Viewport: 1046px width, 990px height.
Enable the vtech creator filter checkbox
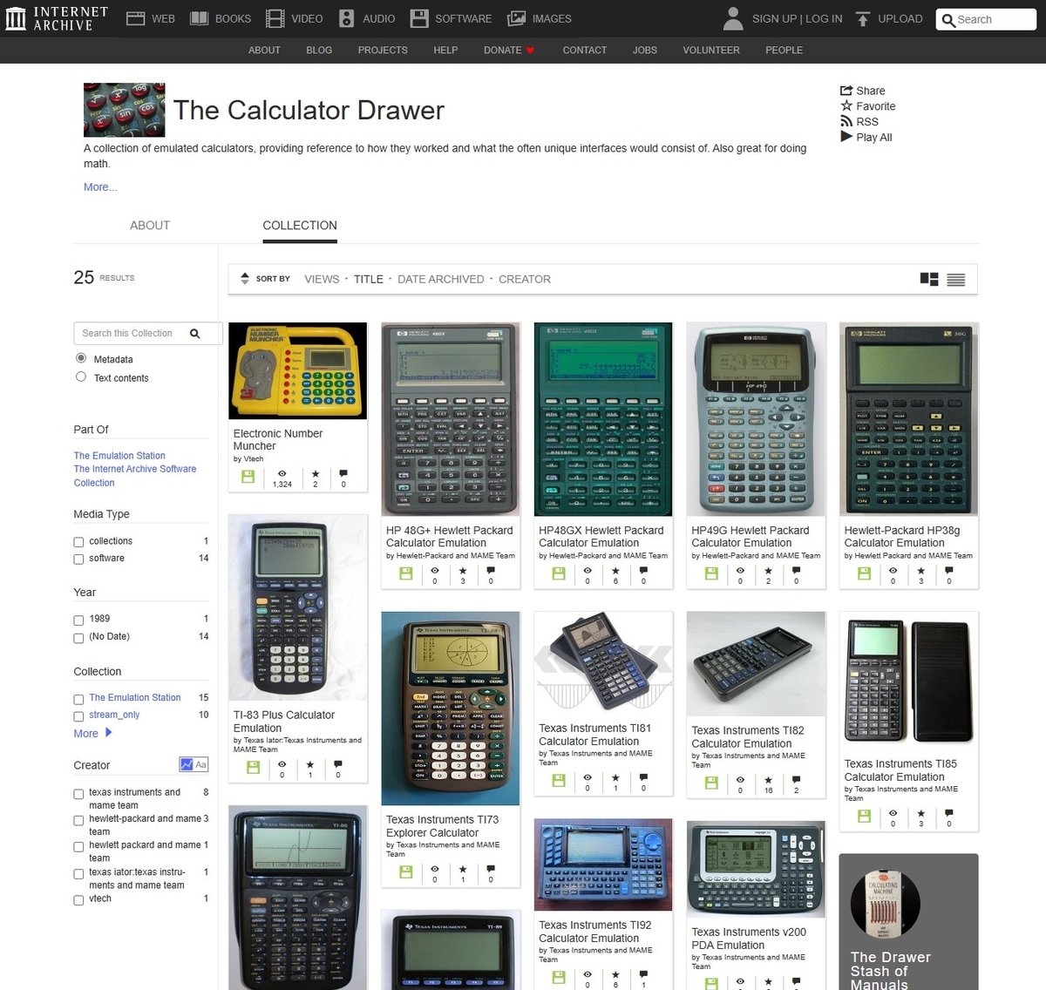click(x=78, y=899)
